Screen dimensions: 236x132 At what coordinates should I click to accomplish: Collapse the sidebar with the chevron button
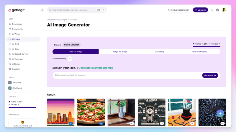42,10
